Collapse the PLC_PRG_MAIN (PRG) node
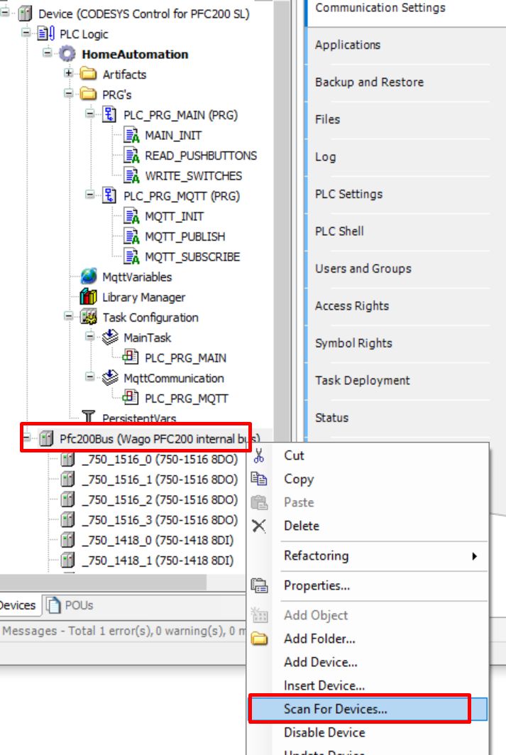 point(90,113)
